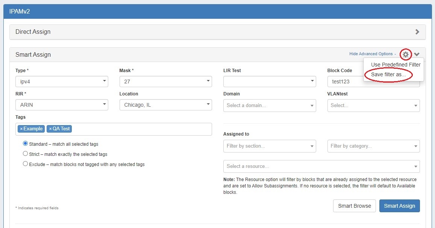
Task: Choose Save filter as... menu item
Action: [x=388, y=74]
